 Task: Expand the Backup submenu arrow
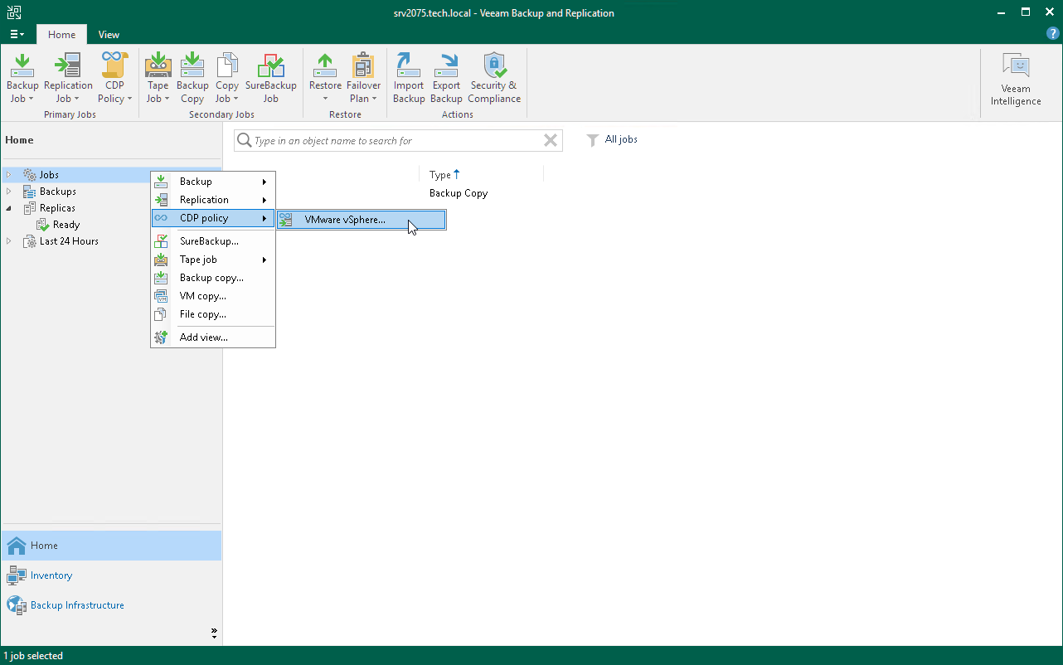pyautogui.click(x=265, y=182)
